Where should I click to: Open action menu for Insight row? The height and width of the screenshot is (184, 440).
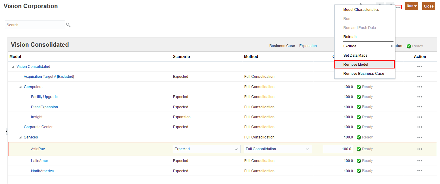tap(419, 117)
